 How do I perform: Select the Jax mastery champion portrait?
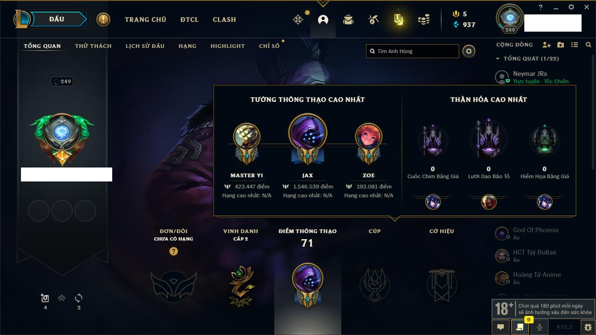307,134
